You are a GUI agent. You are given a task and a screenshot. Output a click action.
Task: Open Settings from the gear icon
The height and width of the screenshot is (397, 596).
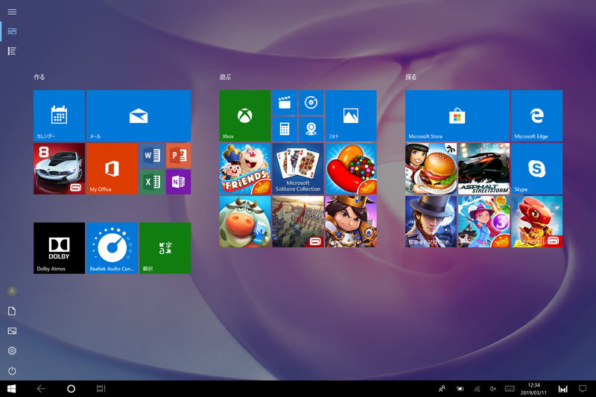pos(12,351)
